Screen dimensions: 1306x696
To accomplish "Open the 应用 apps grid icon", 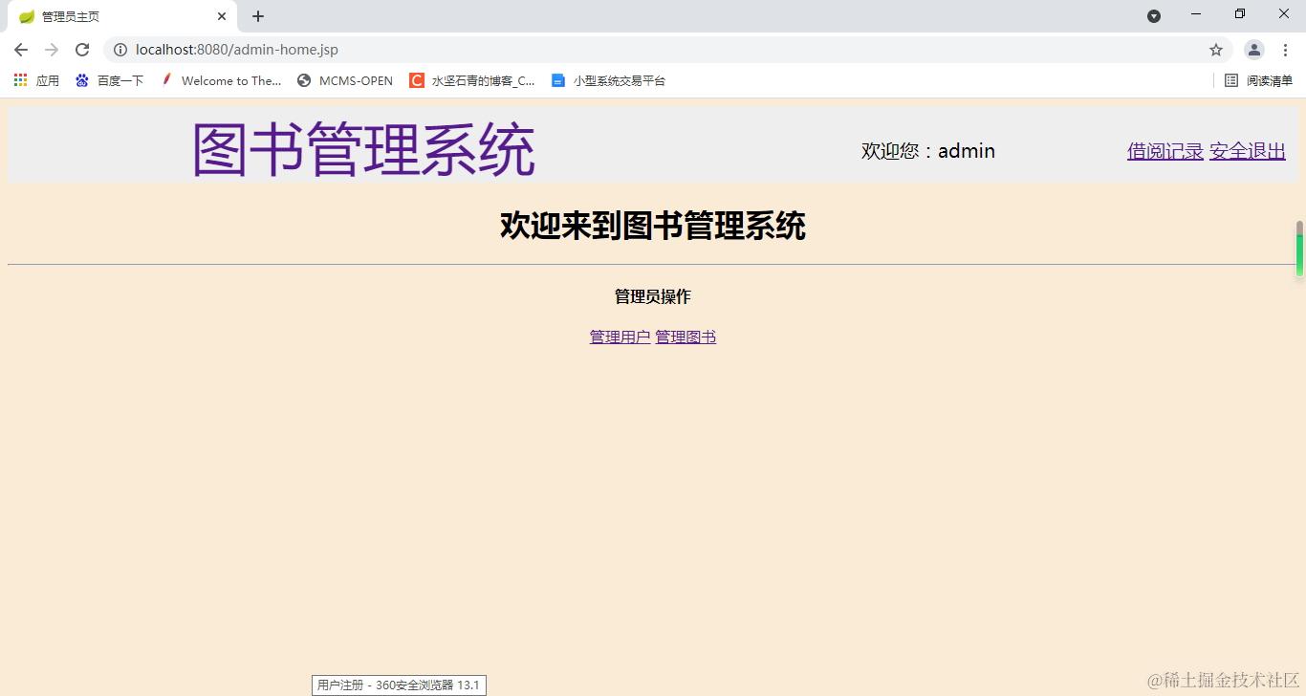I will pyautogui.click(x=19, y=80).
